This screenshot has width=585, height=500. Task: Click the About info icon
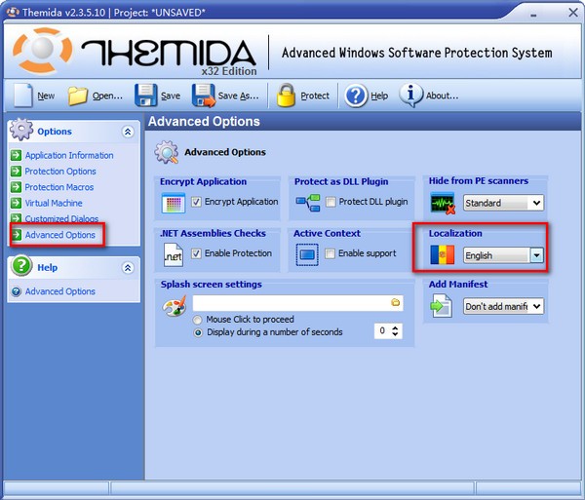[410, 96]
